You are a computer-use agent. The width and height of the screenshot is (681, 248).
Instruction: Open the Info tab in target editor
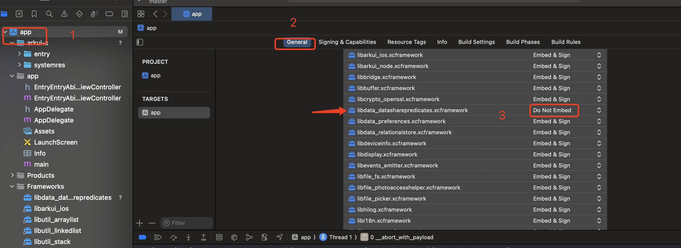tap(442, 42)
